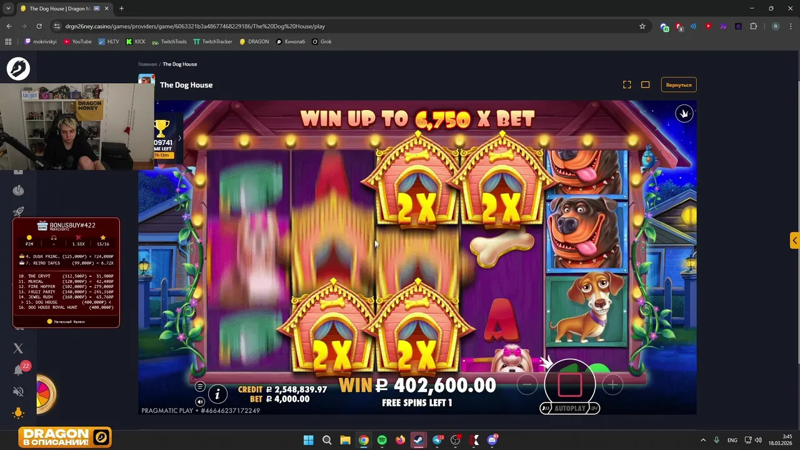The width and height of the screenshot is (800, 450).
Task: Open the AUTOPLAY settings
Action: coord(569,408)
